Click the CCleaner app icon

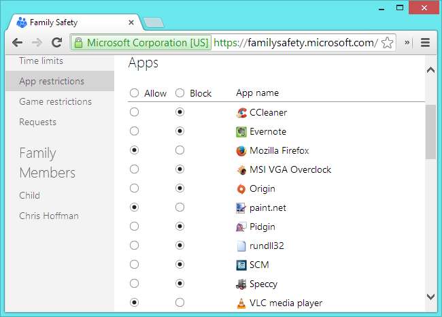(x=241, y=113)
